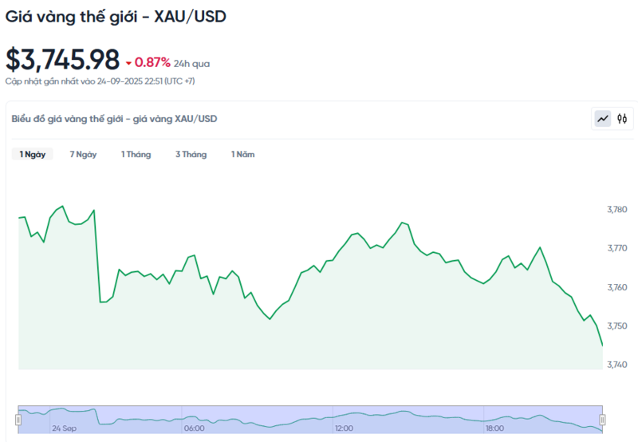Click the 18:00 mark on the navigator
638x442 pixels.
pyautogui.click(x=494, y=428)
